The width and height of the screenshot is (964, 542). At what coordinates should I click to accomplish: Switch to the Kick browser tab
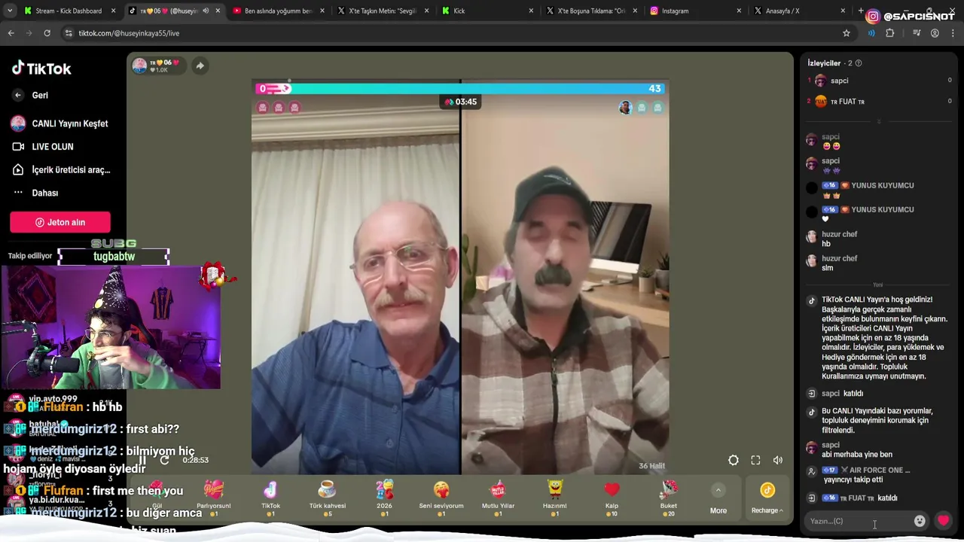487,11
